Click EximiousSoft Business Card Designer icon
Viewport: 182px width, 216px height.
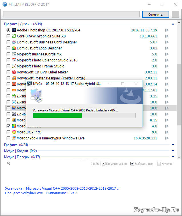pos(14,42)
